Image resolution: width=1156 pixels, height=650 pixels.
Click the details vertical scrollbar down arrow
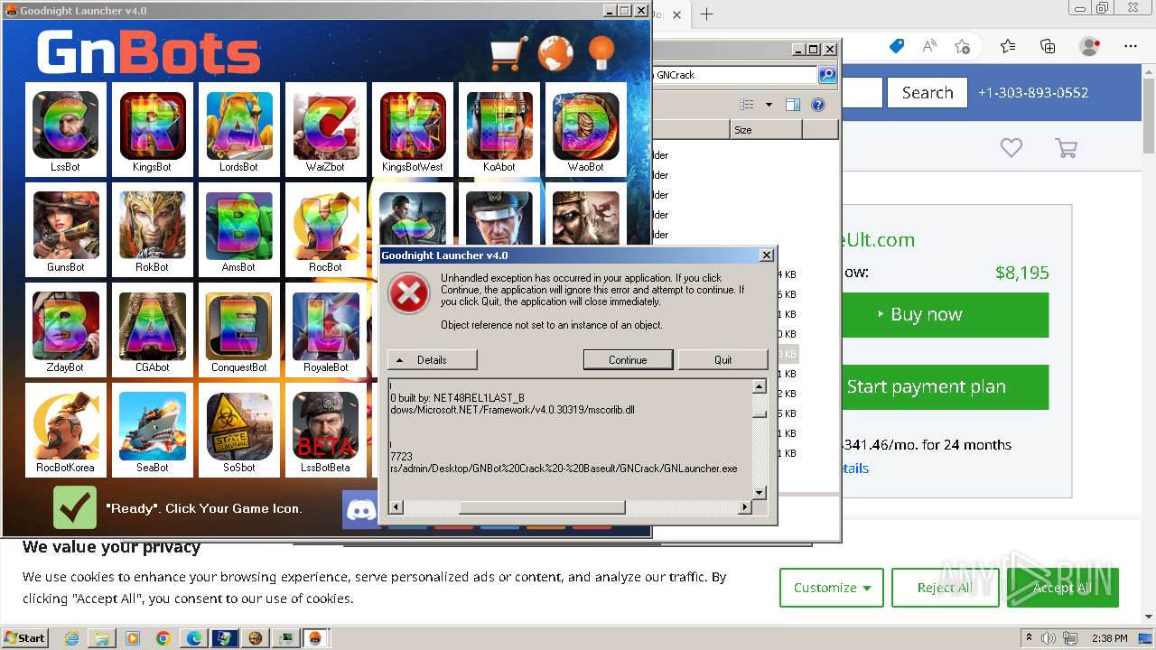tap(760, 493)
